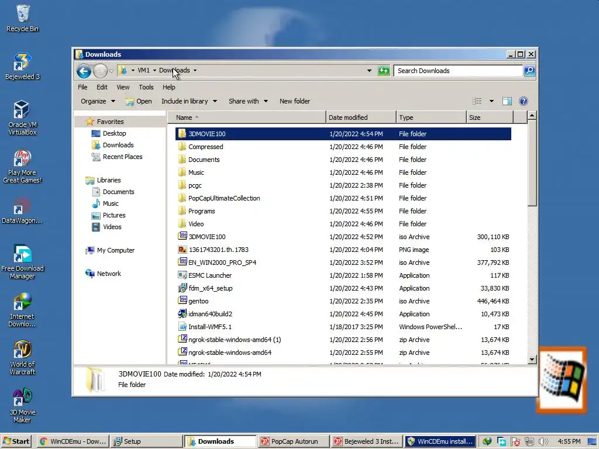Click the Search Downloads input field
The image size is (599, 449).
pyautogui.click(x=458, y=71)
